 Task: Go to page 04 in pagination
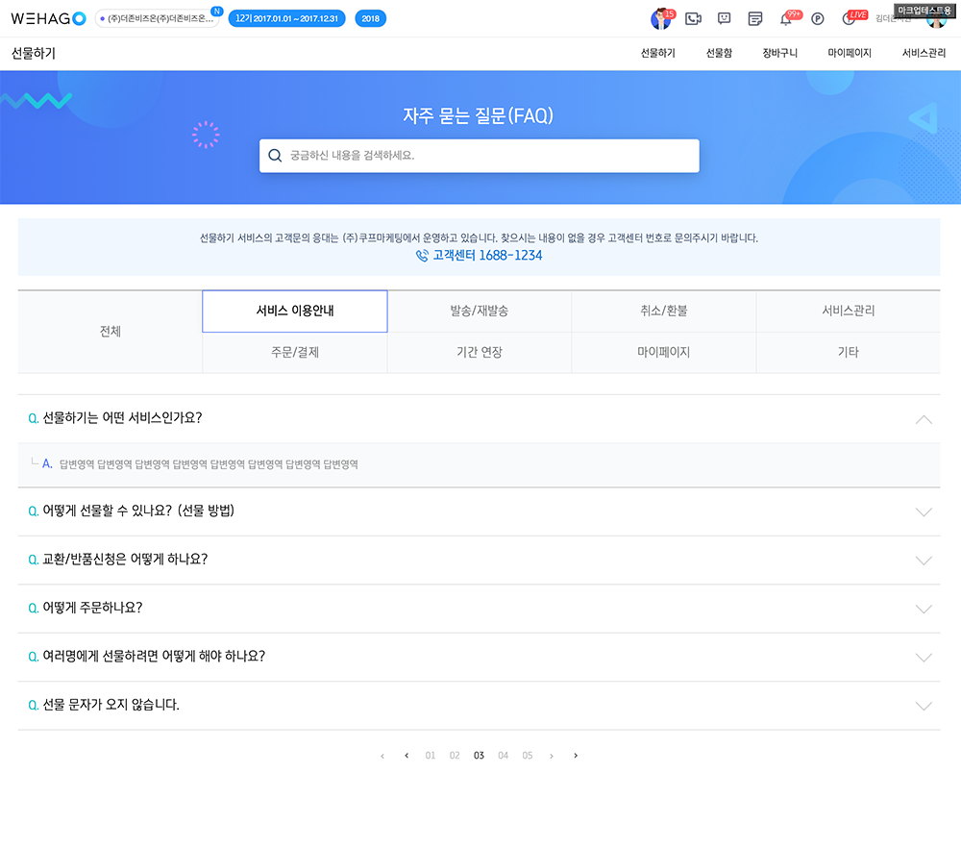pos(503,756)
